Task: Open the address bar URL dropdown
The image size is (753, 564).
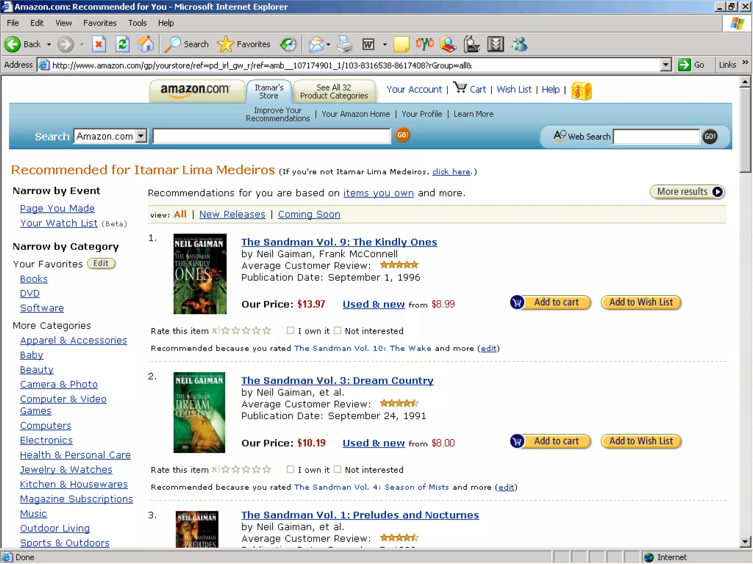Action: click(x=666, y=65)
